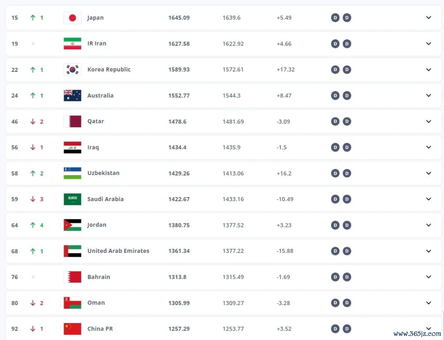Click the China PR flag icon
Screen dimensions: 444x340
coord(72,329)
